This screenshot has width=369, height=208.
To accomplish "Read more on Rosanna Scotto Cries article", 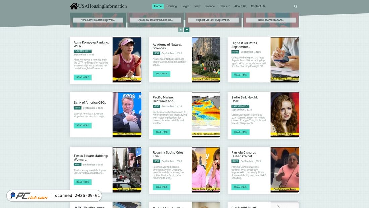I will (161, 187).
